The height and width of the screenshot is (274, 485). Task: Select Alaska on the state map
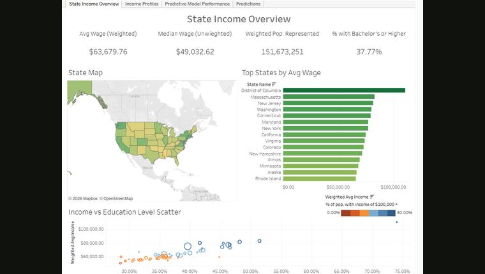(79, 90)
